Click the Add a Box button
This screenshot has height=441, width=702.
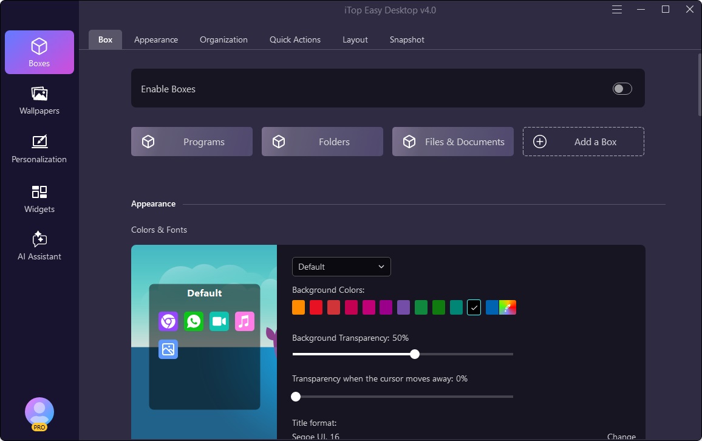point(583,142)
